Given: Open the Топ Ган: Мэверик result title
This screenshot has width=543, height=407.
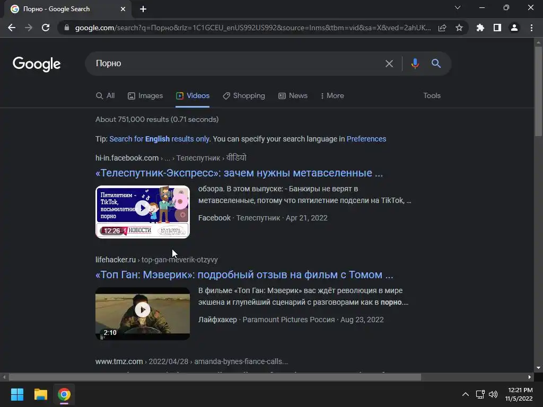Looking at the screenshot, I should (244, 275).
